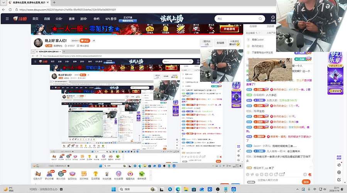Screen dimensions: 347x193
Task: Reload the browser page
Action: pyautogui.click(x=10, y=10)
